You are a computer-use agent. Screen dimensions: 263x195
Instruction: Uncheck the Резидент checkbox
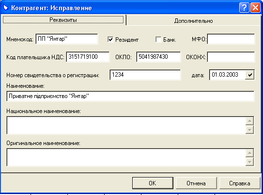110,40
